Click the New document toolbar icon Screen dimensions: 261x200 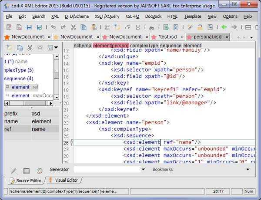pos(9,27)
